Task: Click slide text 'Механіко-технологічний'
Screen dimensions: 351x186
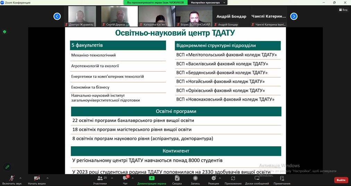Action: [x=94, y=55]
